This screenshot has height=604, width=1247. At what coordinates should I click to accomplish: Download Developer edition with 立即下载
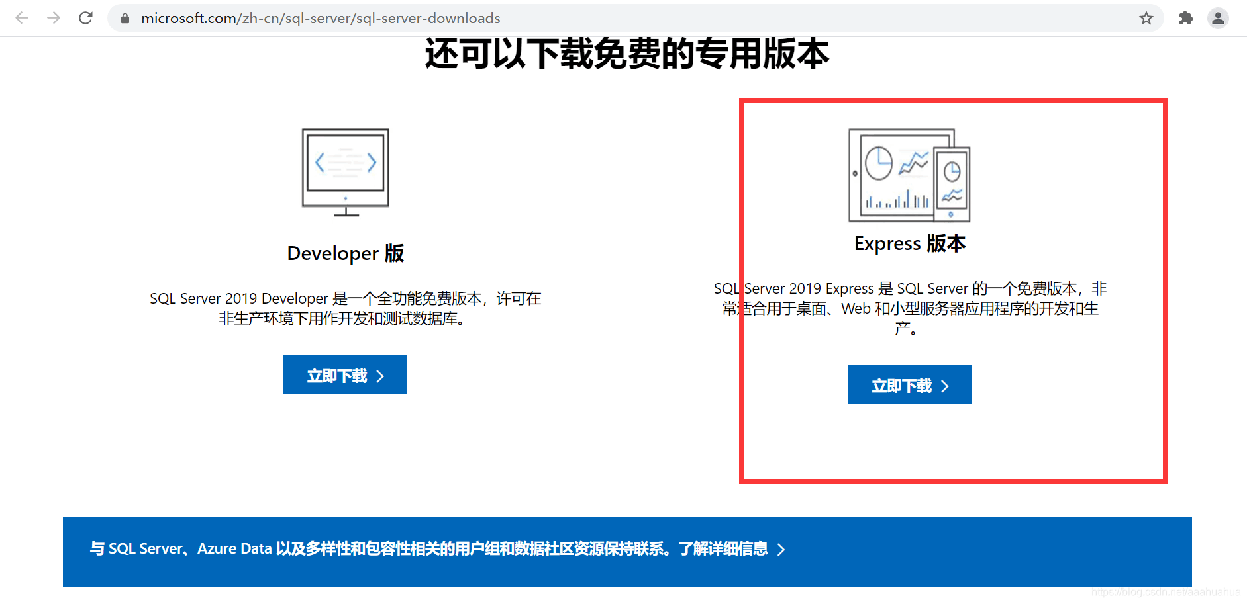click(x=345, y=374)
